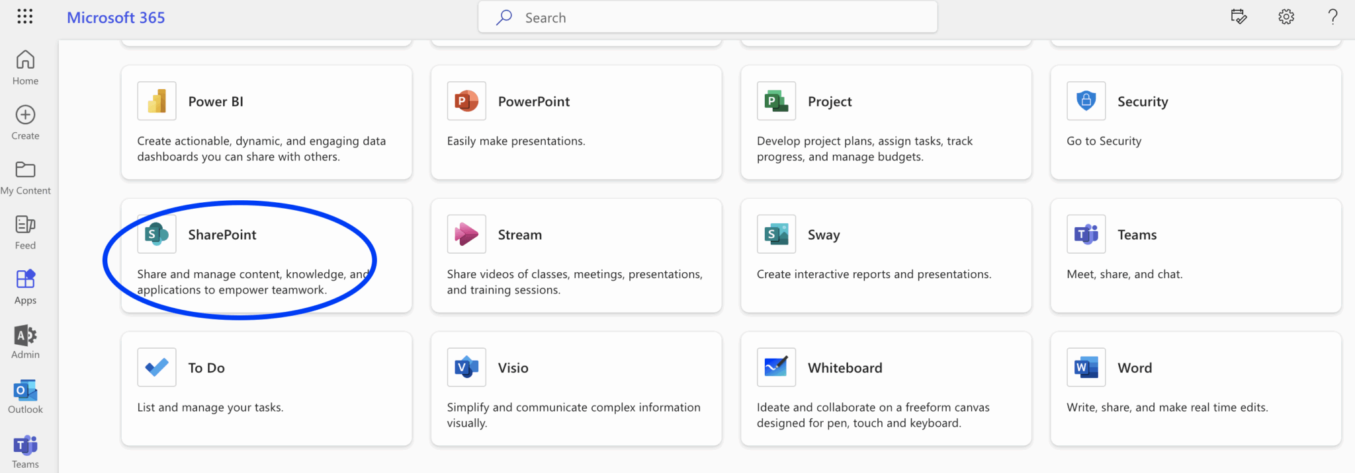Open the PowerPoint card title
1355x473 pixels.
coord(533,102)
